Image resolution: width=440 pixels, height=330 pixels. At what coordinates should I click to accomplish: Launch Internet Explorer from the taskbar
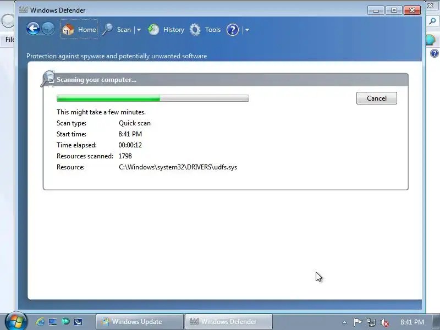[40, 322]
